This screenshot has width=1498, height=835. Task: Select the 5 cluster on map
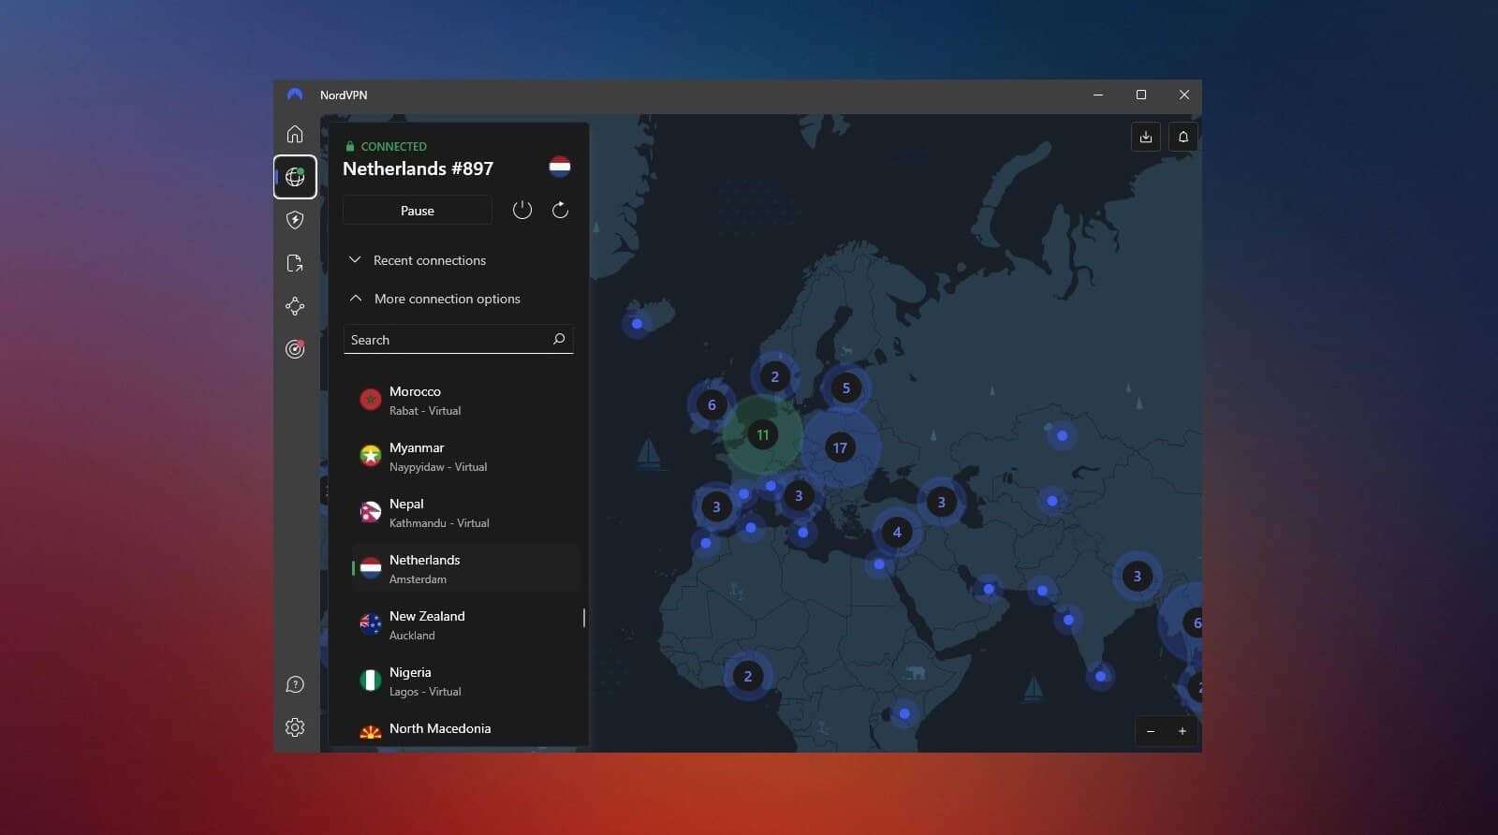845,388
